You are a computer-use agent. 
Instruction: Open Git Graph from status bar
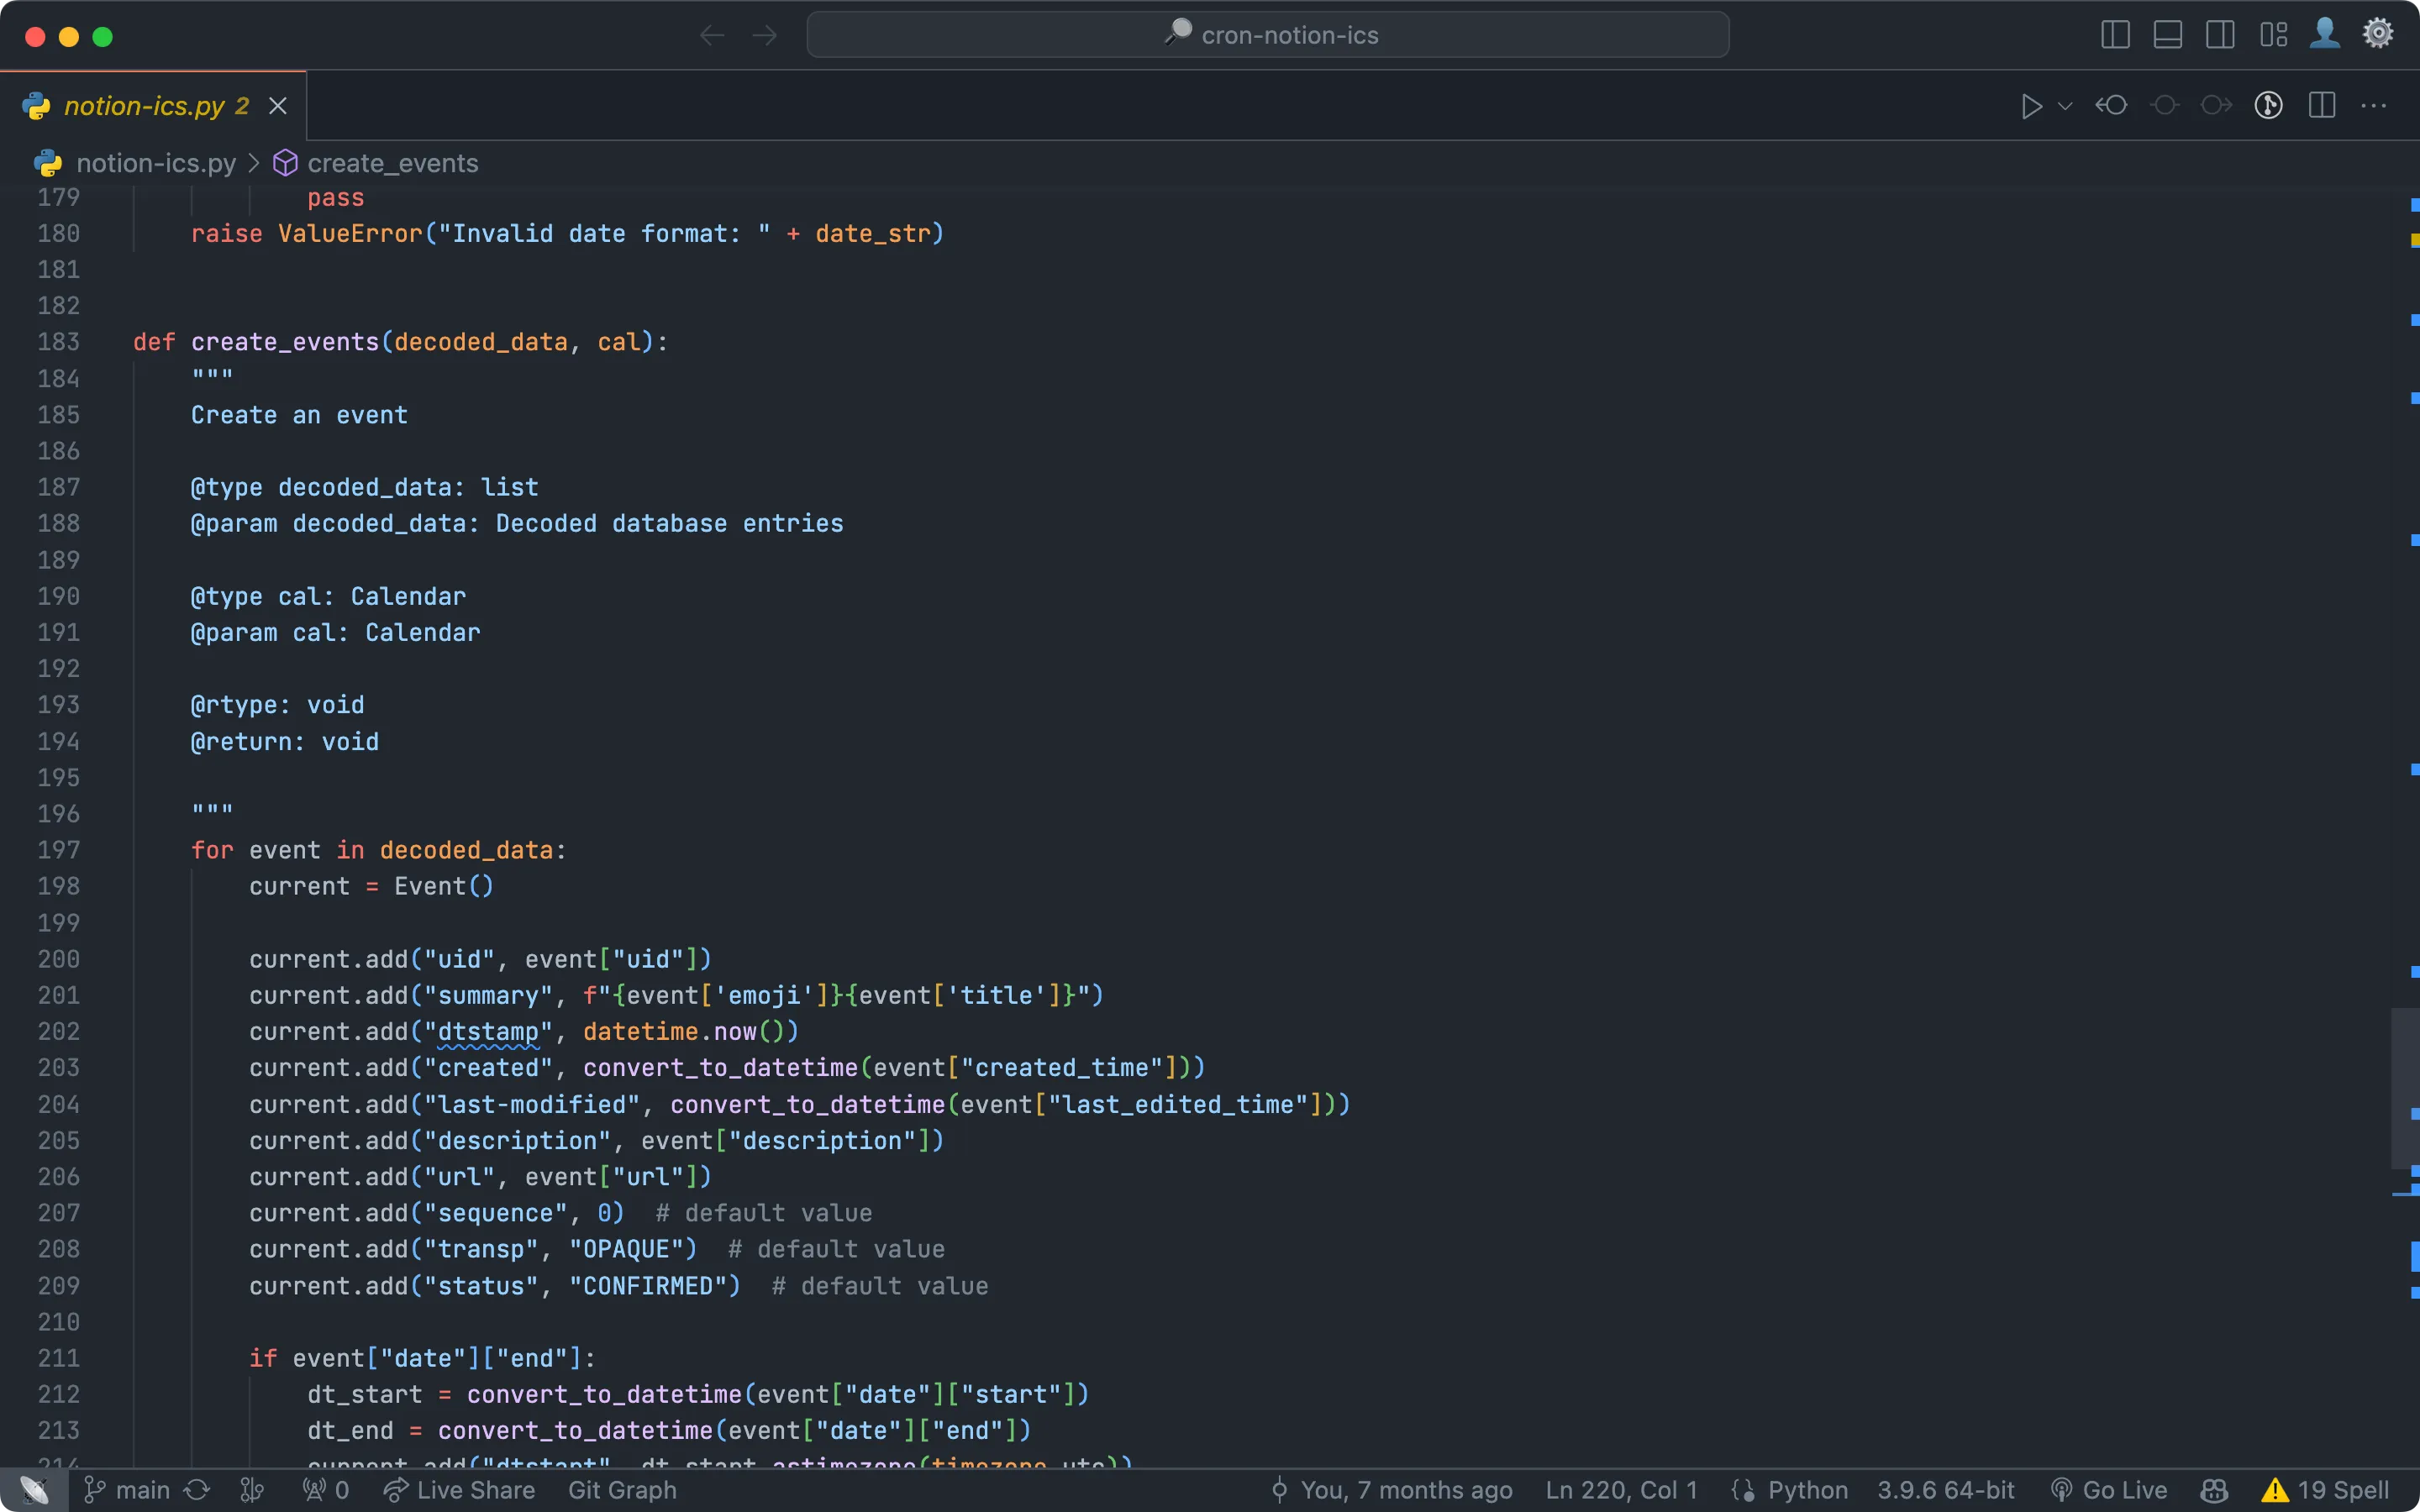point(622,1490)
